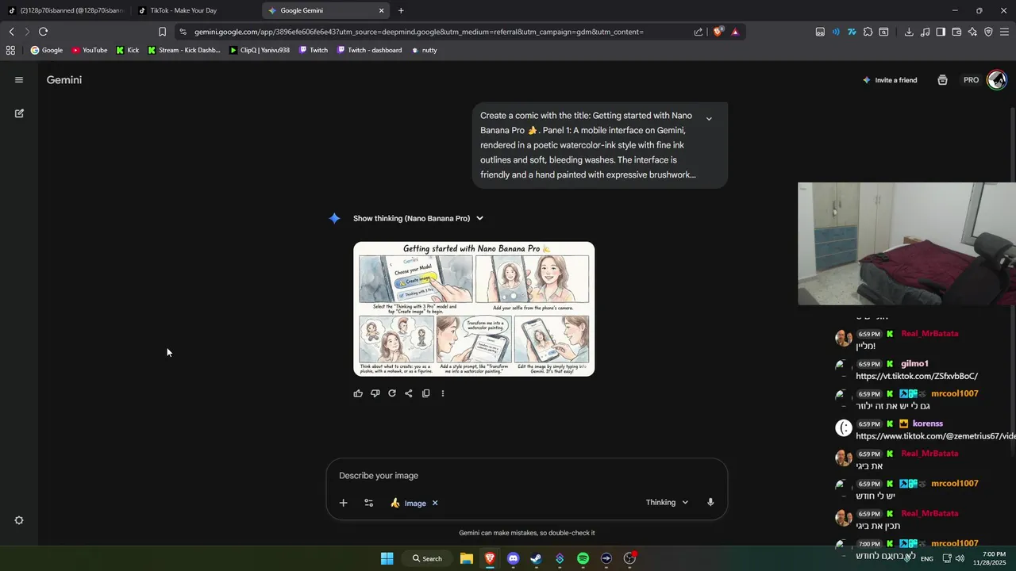The height and width of the screenshot is (571, 1016).
Task: Open the Windows Start menu
Action: [x=387, y=558]
